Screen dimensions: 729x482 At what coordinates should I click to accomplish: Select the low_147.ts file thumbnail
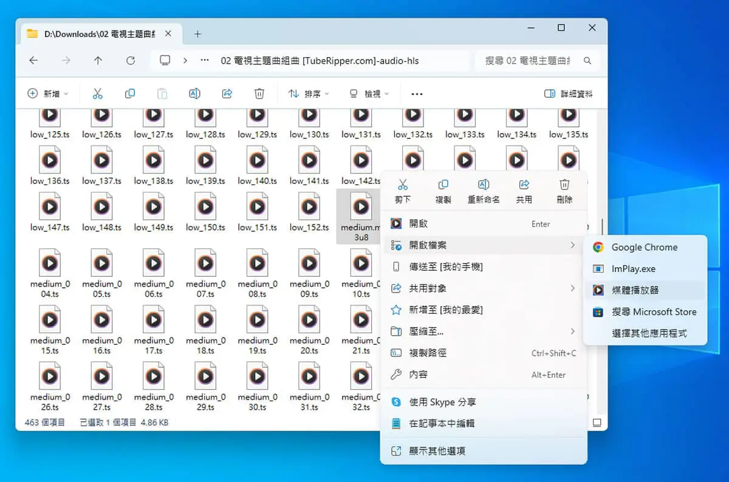point(50,212)
